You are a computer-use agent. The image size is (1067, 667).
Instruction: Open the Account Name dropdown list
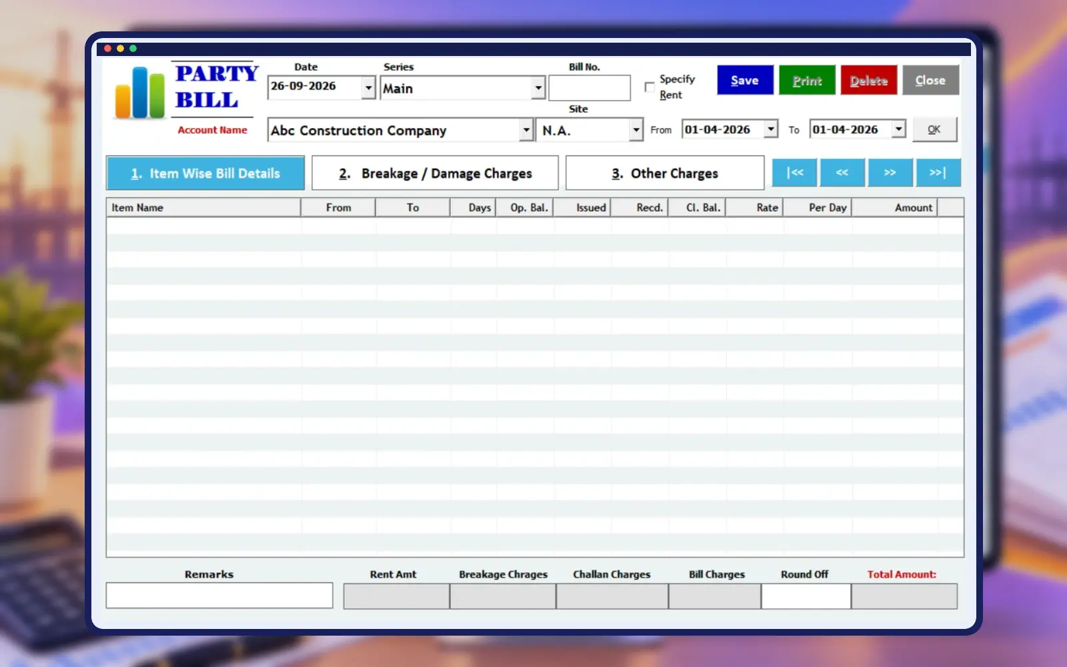(x=526, y=130)
